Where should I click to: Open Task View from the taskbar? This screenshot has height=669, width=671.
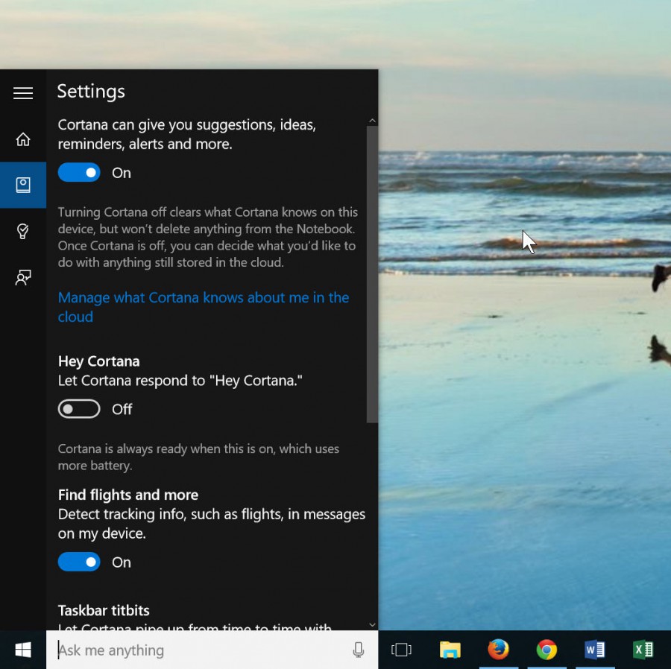400,650
